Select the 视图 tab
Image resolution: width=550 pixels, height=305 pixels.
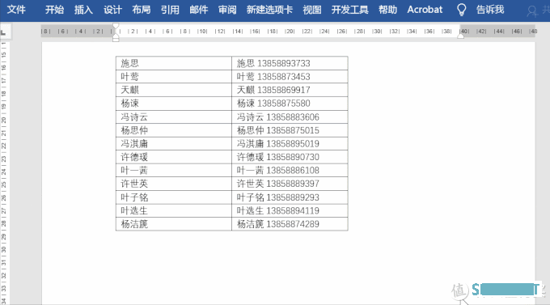tap(312, 10)
